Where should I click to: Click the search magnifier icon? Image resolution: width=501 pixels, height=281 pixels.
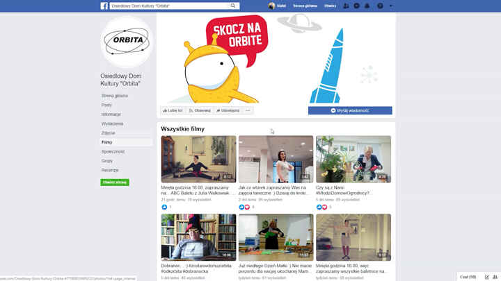[233, 6]
